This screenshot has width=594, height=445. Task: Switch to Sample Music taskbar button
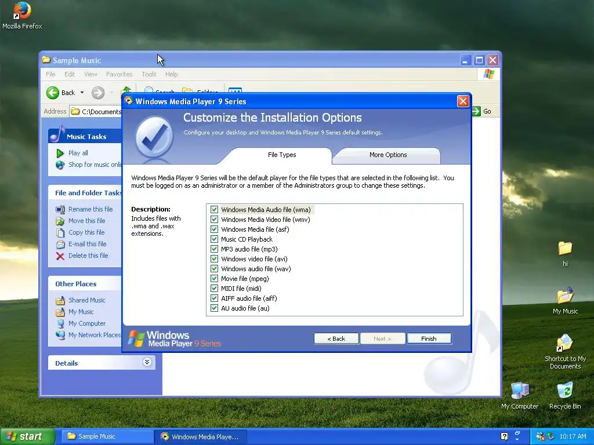click(x=107, y=436)
